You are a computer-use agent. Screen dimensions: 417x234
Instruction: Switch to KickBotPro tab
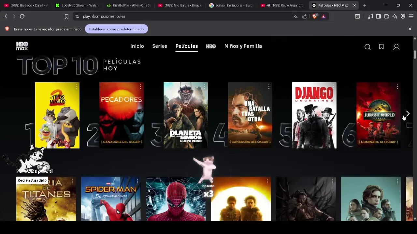[x=129, y=5]
